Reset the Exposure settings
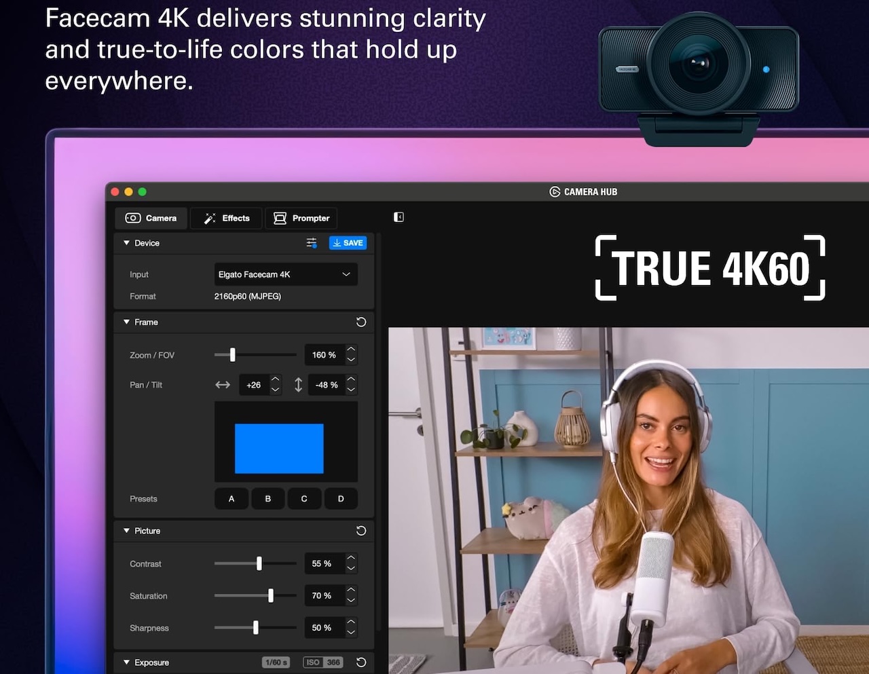 point(361,662)
